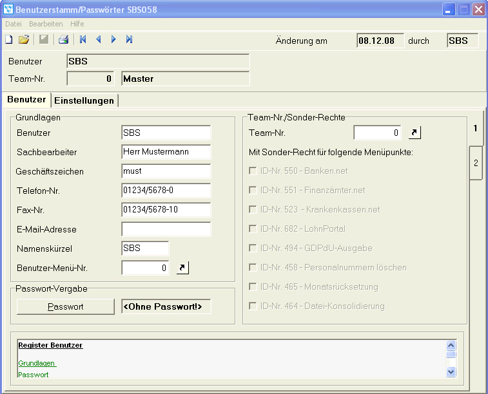Check ID-Nr. 464 Datei-Konsolidierung box
Screen dimensions: 488x394
point(253,306)
